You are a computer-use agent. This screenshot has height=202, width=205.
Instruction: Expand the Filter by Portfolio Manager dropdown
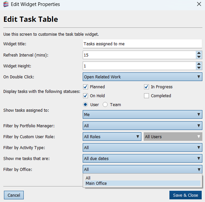(x=142, y=126)
